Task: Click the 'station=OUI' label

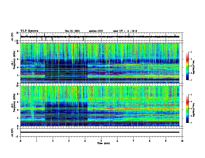Action: (x=96, y=31)
